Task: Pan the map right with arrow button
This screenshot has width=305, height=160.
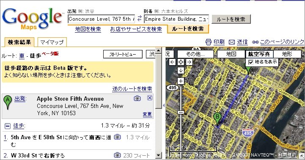Action: (x=189, y=62)
